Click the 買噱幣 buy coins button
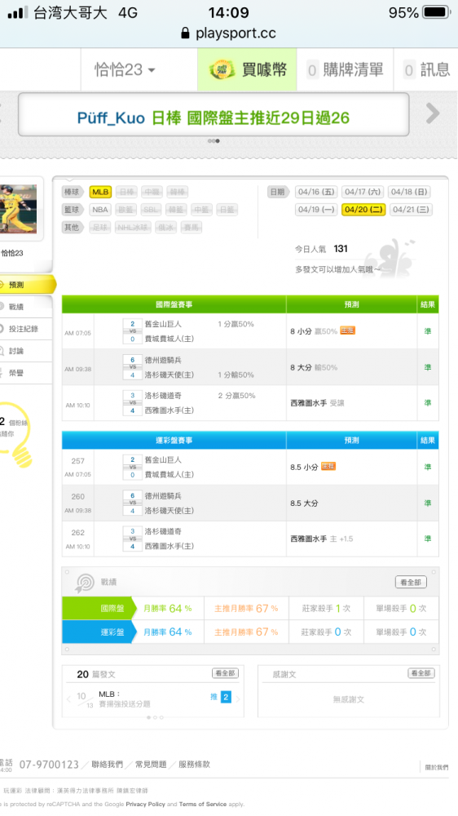458x816 pixels. tap(247, 69)
